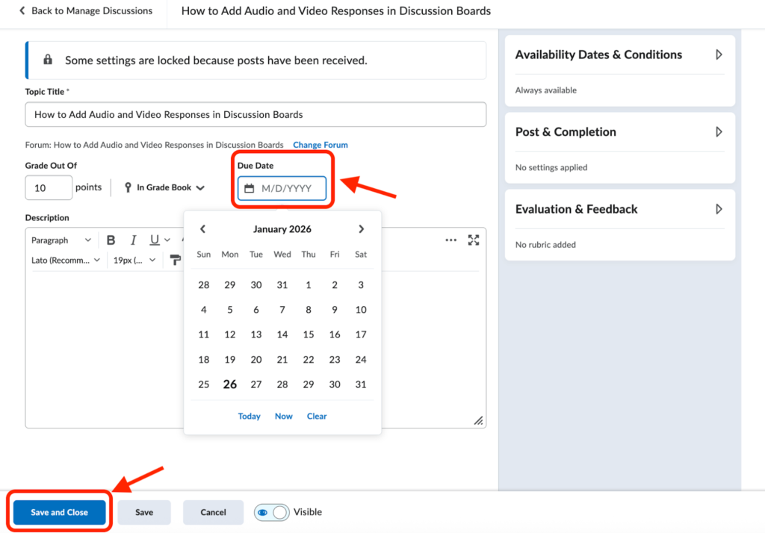The height and width of the screenshot is (533, 765).
Task: Apply bold formatting in description editor
Action: 111,240
